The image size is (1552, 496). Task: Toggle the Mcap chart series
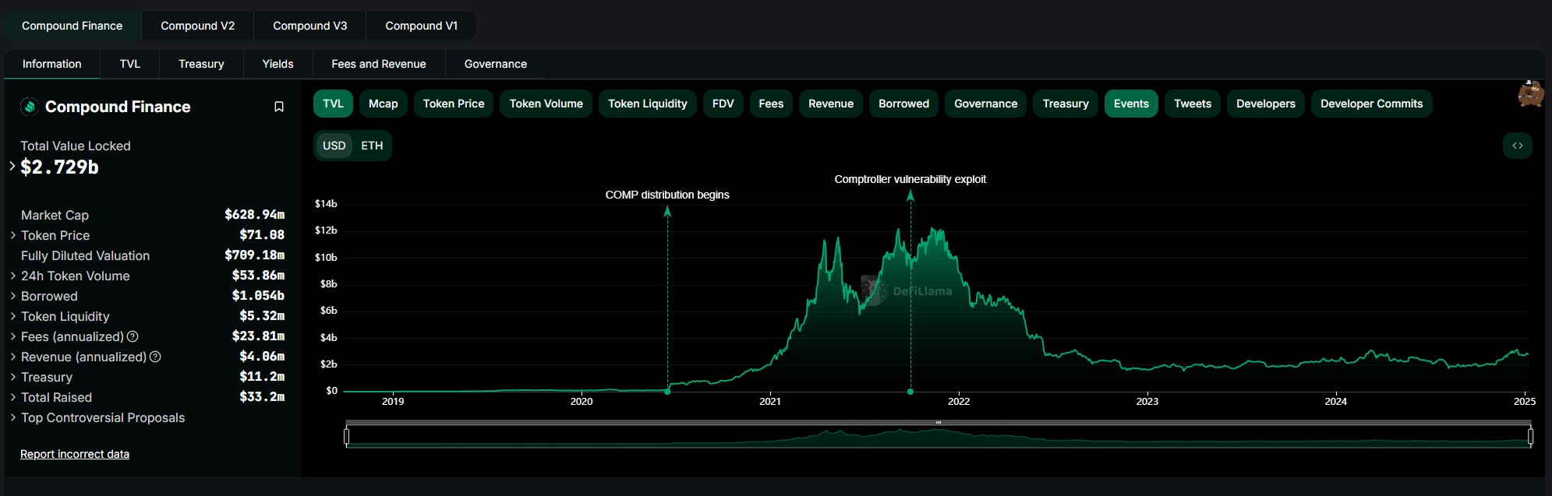click(x=383, y=104)
